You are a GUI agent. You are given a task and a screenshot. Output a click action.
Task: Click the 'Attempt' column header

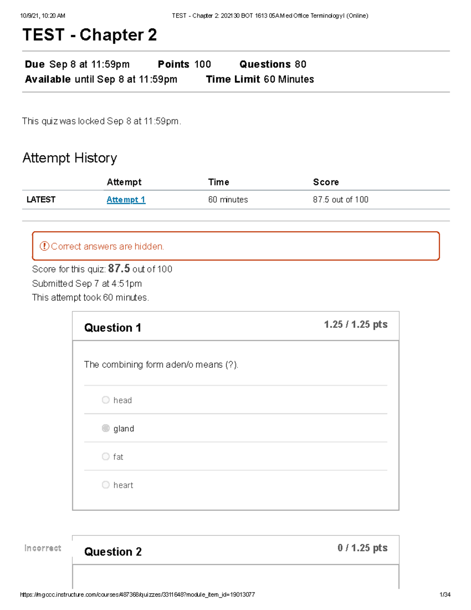tap(124, 182)
